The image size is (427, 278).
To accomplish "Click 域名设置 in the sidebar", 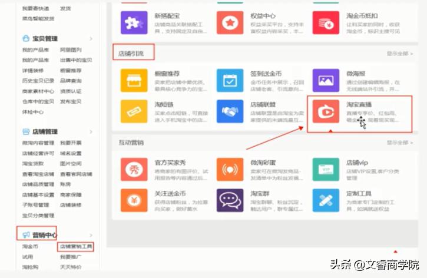I will pos(71,153).
